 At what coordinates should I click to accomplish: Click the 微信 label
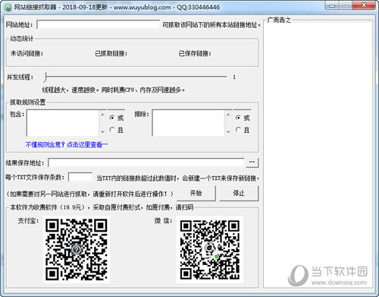point(163,221)
